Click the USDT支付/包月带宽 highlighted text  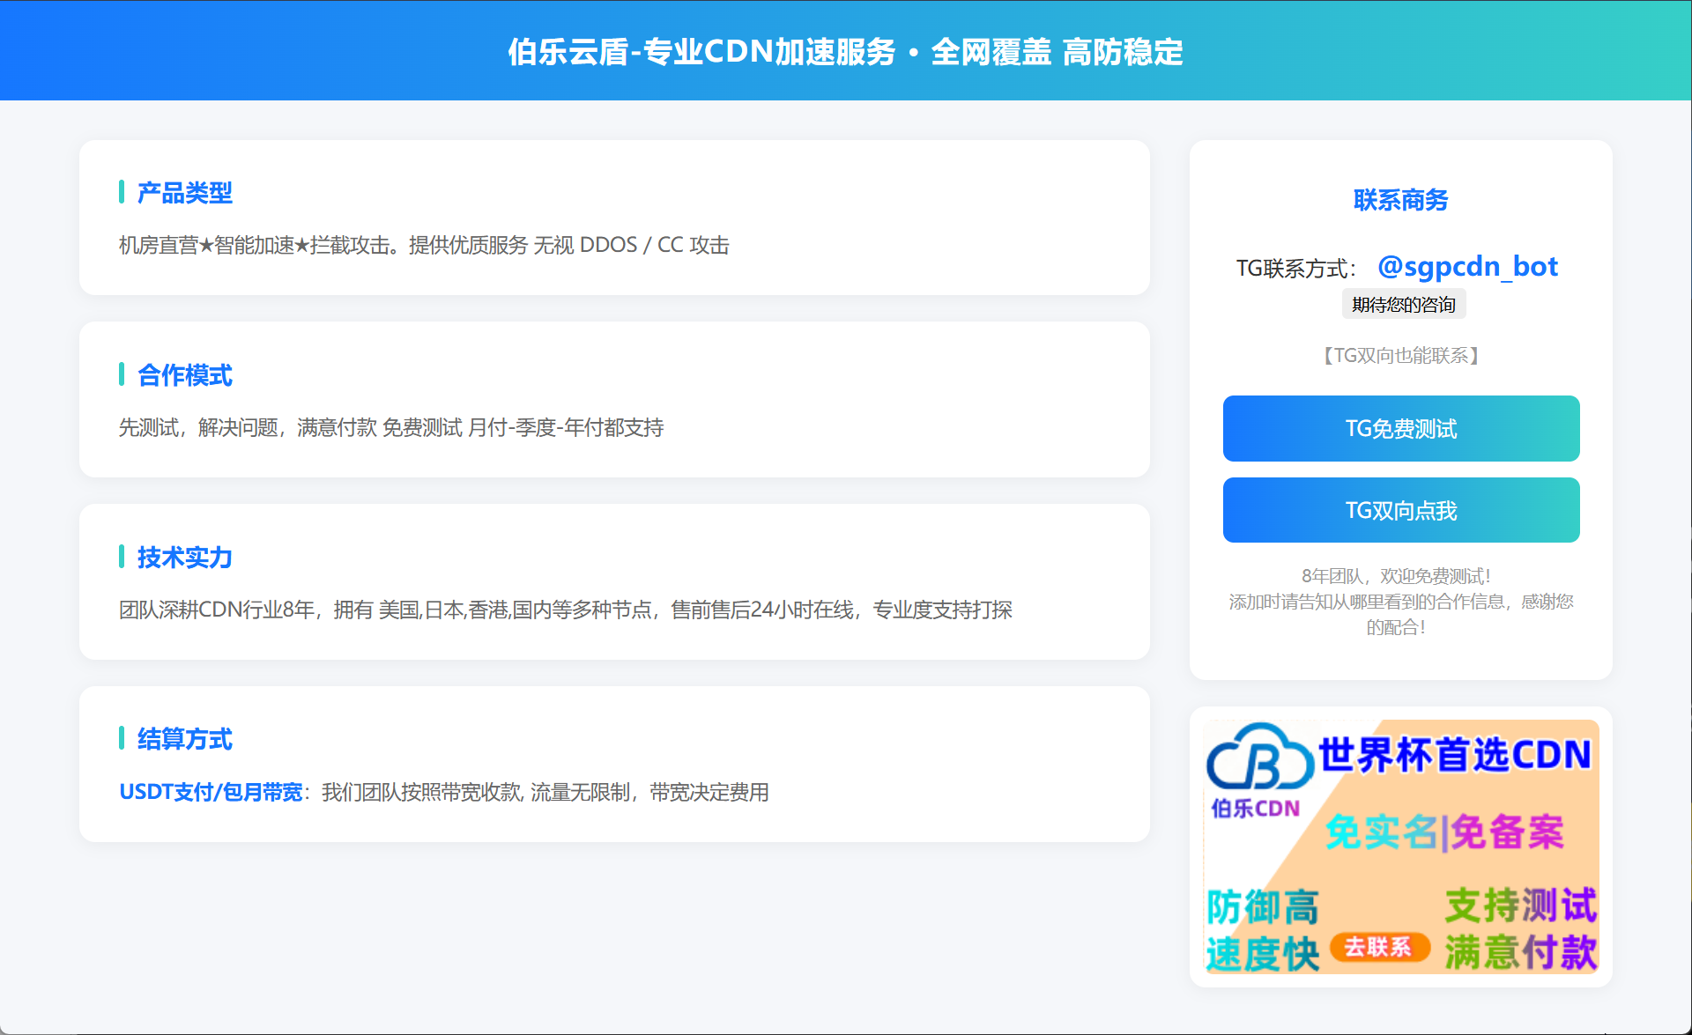click(x=211, y=792)
